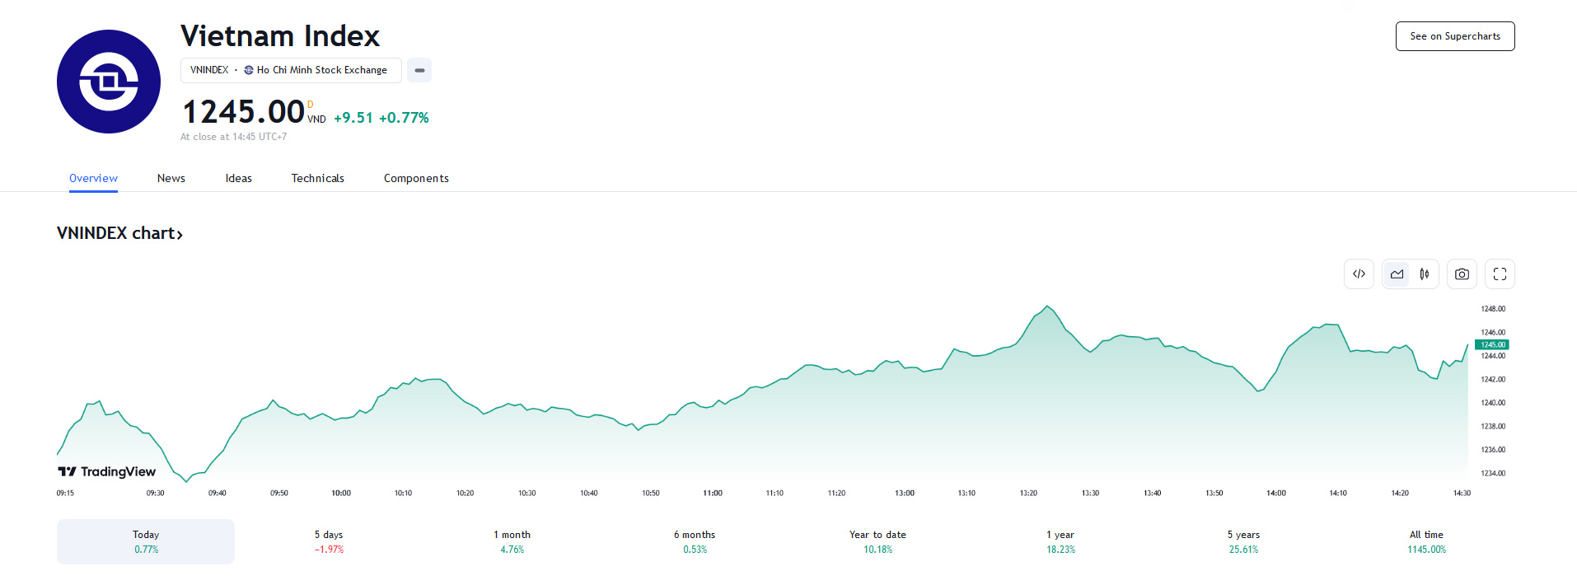Go to the Components tab

(416, 178)
